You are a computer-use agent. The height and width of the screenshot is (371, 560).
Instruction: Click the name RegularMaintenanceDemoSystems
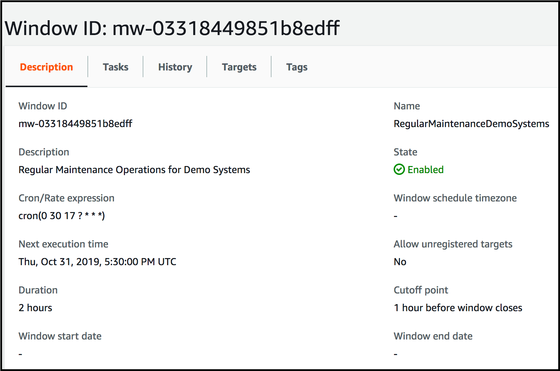coord(471,124)
